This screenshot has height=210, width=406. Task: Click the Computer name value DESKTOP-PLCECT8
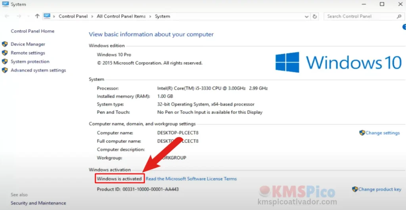tap(178, 133)
